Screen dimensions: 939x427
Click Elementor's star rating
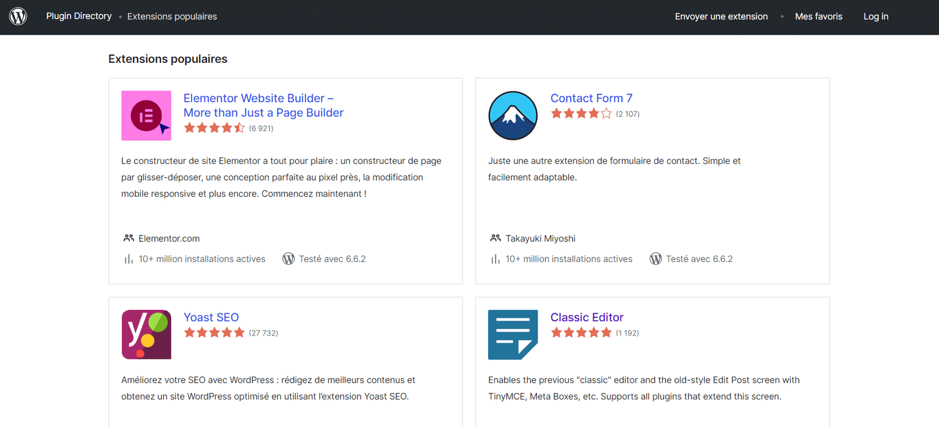pyautogui.click(x=214, y=128)
